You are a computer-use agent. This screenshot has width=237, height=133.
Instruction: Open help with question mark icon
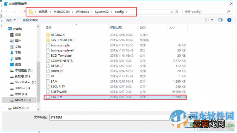coord(229,20)
